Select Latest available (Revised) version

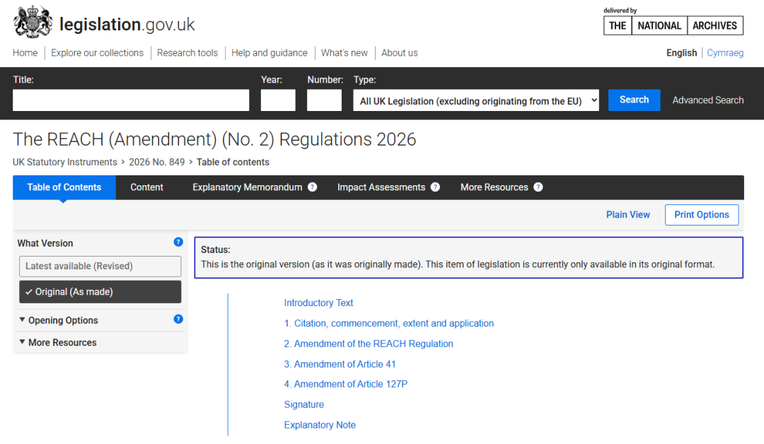click(100, 267)
